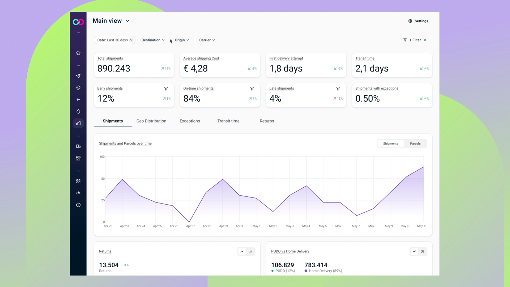Click the 890.243 total shipments value

point(114,69)
